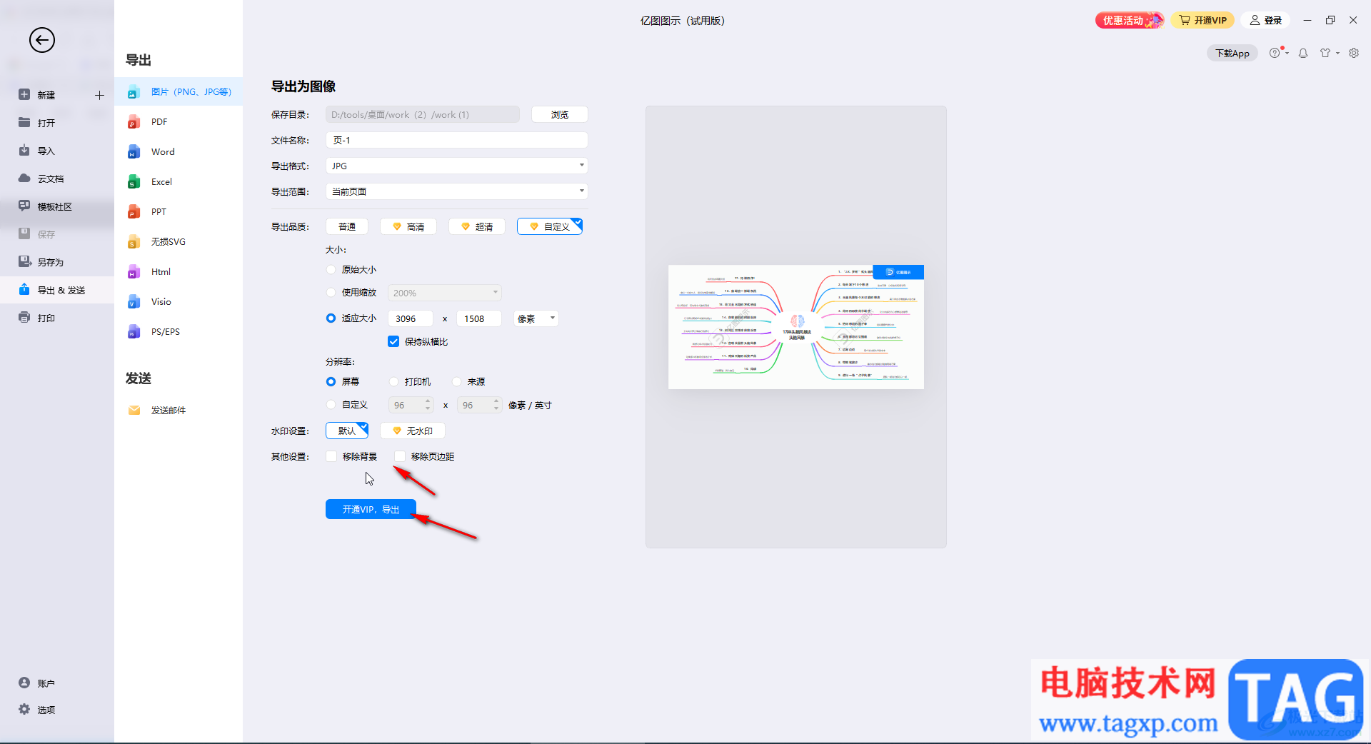Click Open VIP button in title bar
This screenshot has height=744, width=1371.
tap(1202, 21)
